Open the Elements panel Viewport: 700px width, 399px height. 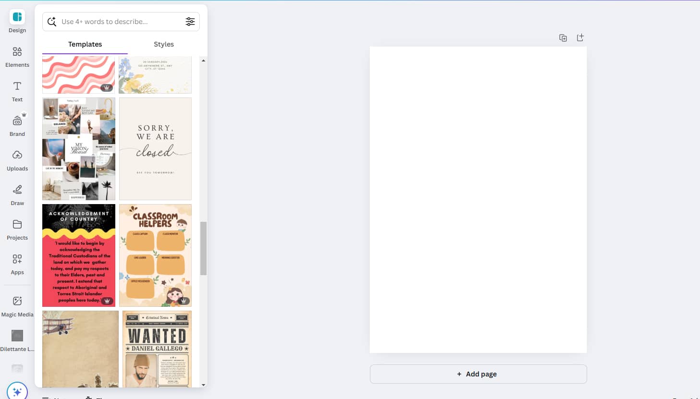17,57
